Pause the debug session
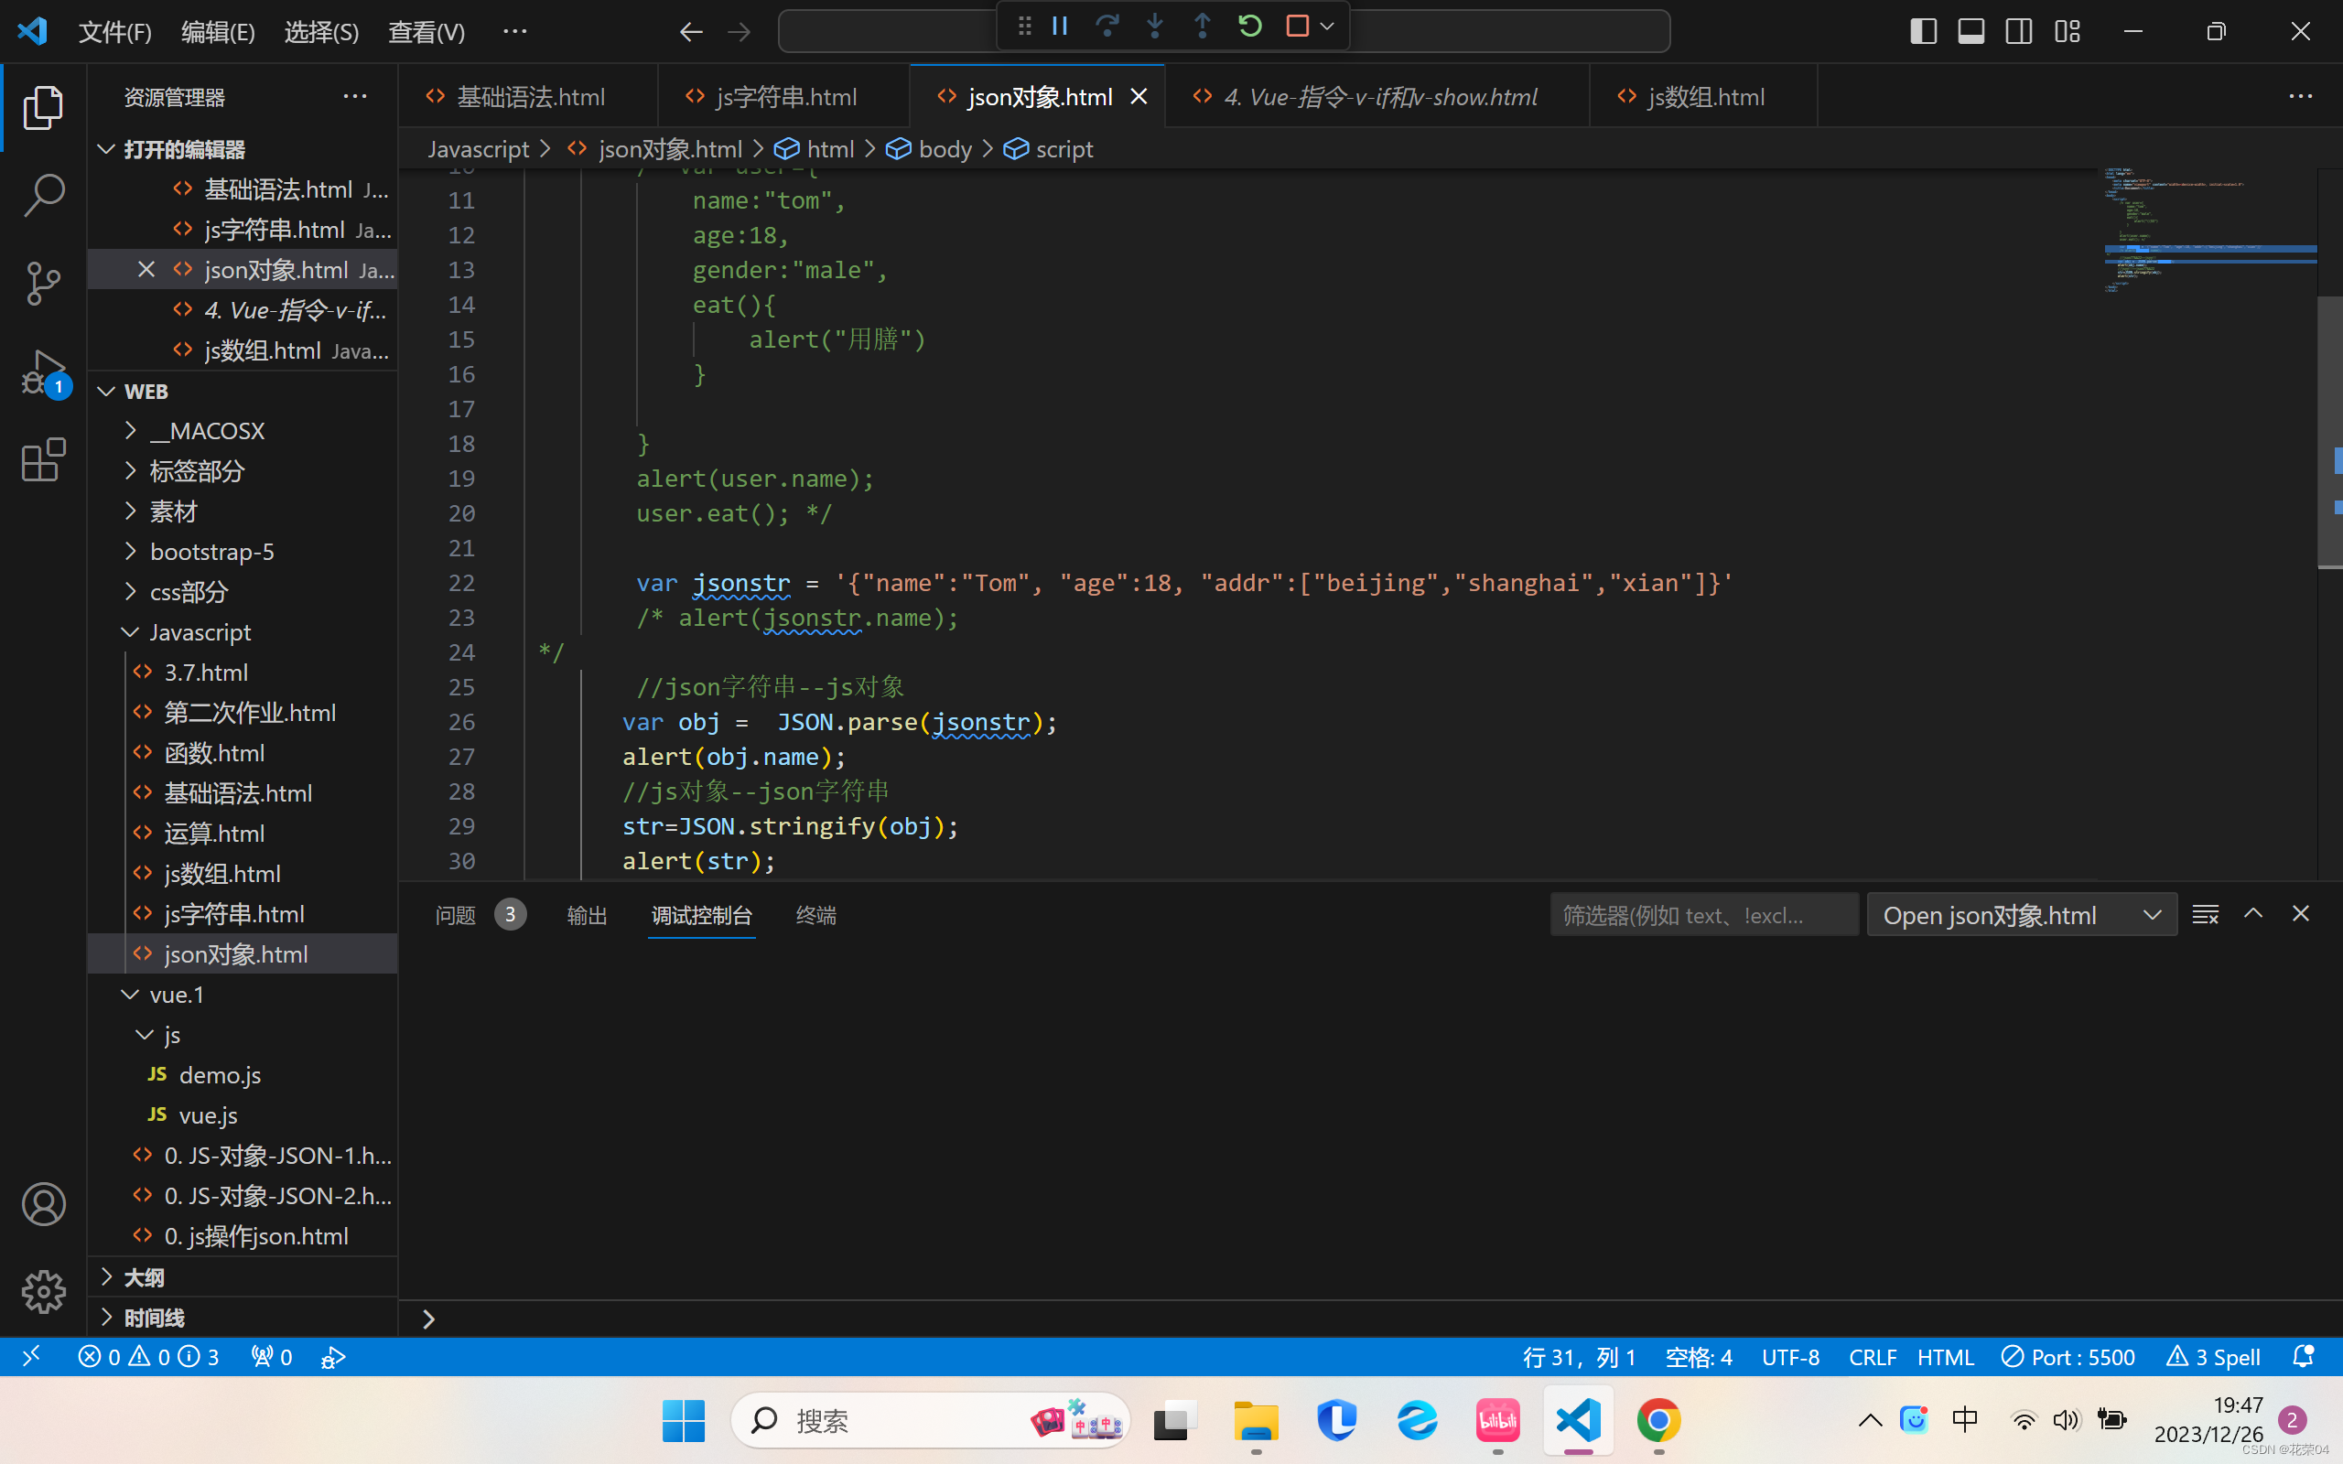Image resolution: width=2343 pixels, height=1464 pixels. 1060,27
